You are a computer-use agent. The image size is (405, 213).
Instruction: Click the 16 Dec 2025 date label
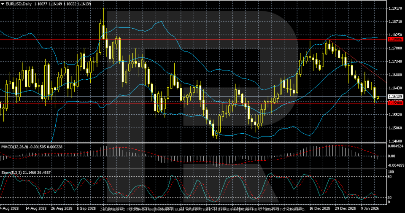coord(319,208)
